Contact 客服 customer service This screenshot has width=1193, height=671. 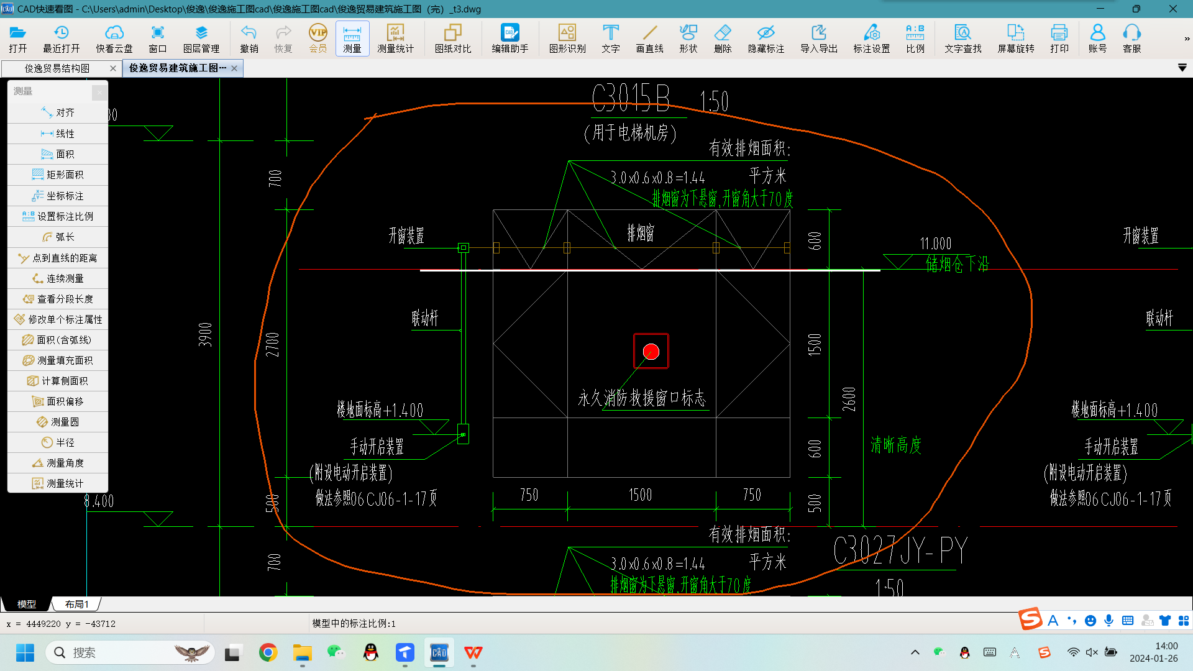click(x=1132, y=39)
